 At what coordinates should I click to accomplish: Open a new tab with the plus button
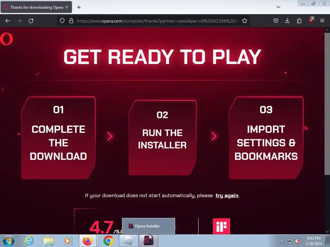79,7
